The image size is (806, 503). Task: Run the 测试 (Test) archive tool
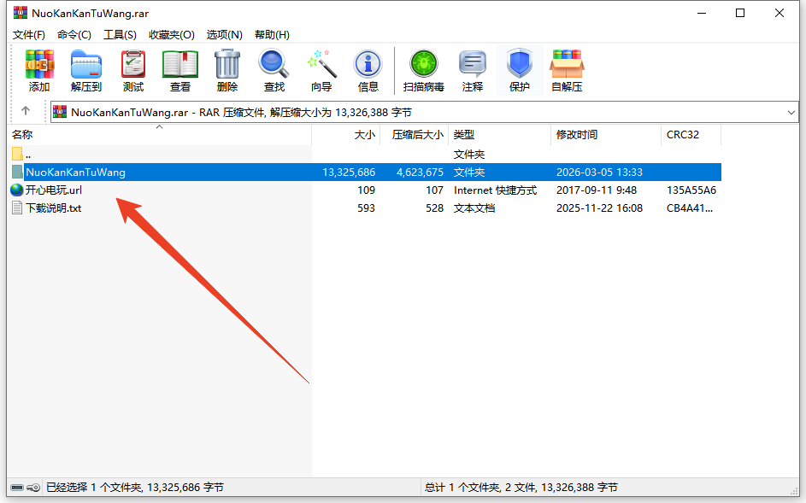133,70
